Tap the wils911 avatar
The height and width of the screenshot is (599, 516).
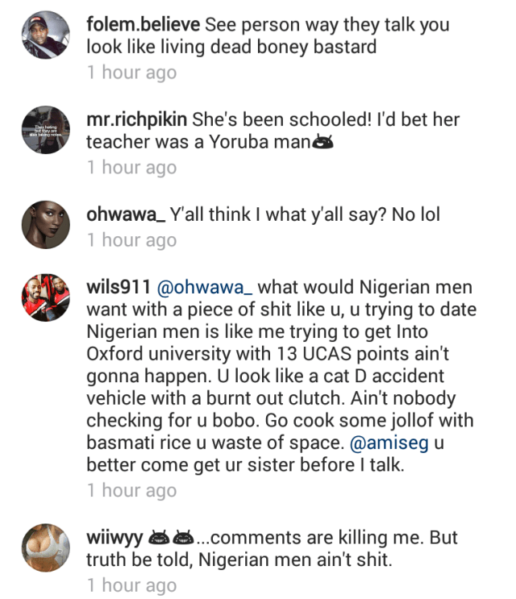44,298
